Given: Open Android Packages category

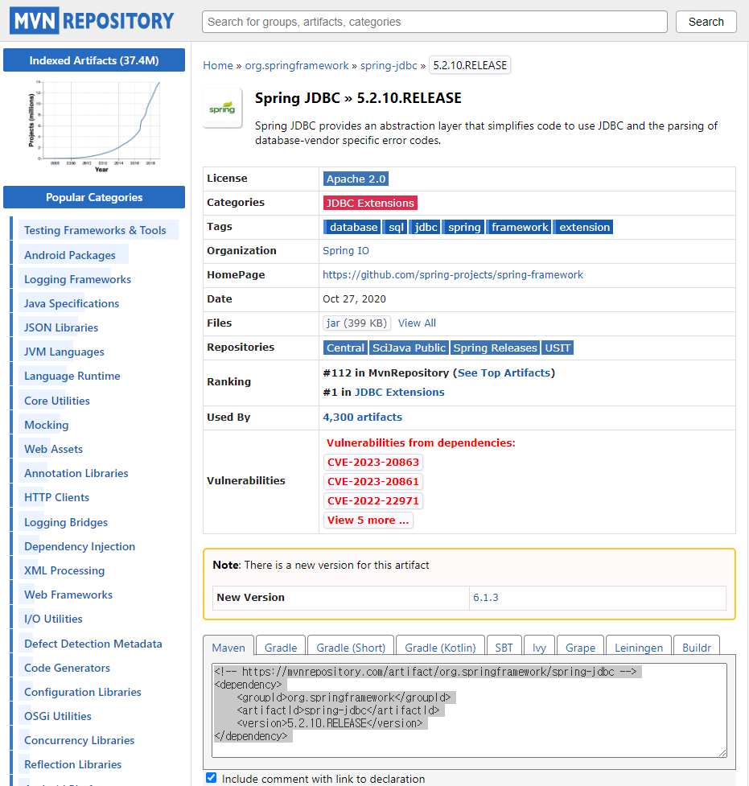Looking at the screenshot, I should coord(70,255).
